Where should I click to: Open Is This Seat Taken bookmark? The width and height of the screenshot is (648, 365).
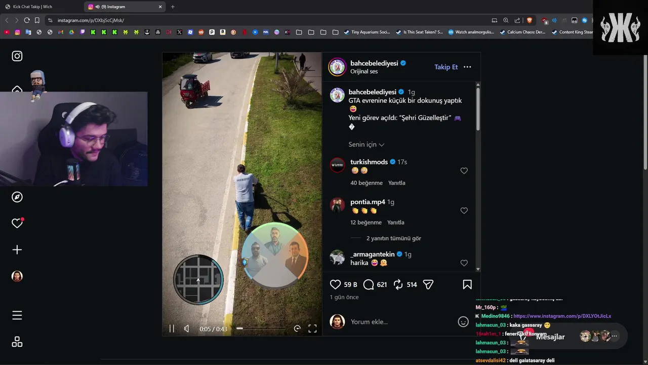tap(419, 32)
